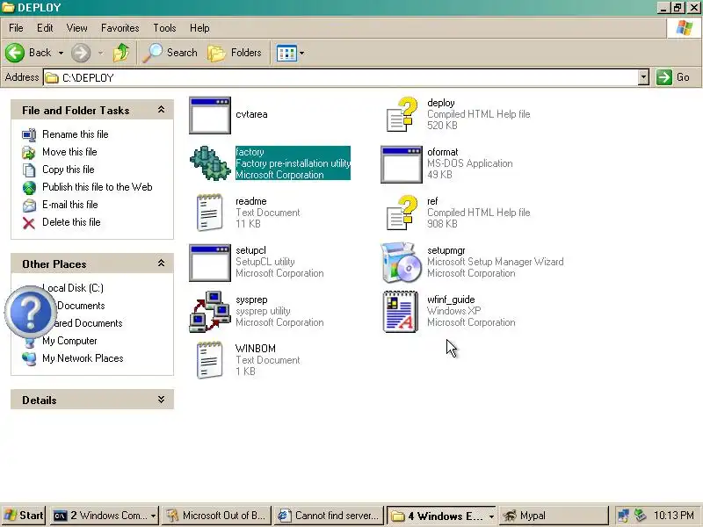Click the Go button
Image resolution: width=703 pixels, height=527 pixels.
673,77
